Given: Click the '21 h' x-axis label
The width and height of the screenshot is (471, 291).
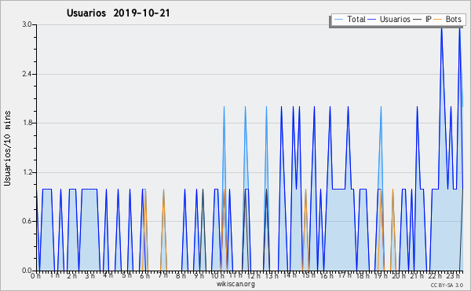Looking at the screenshot, I should click(418, 275).
